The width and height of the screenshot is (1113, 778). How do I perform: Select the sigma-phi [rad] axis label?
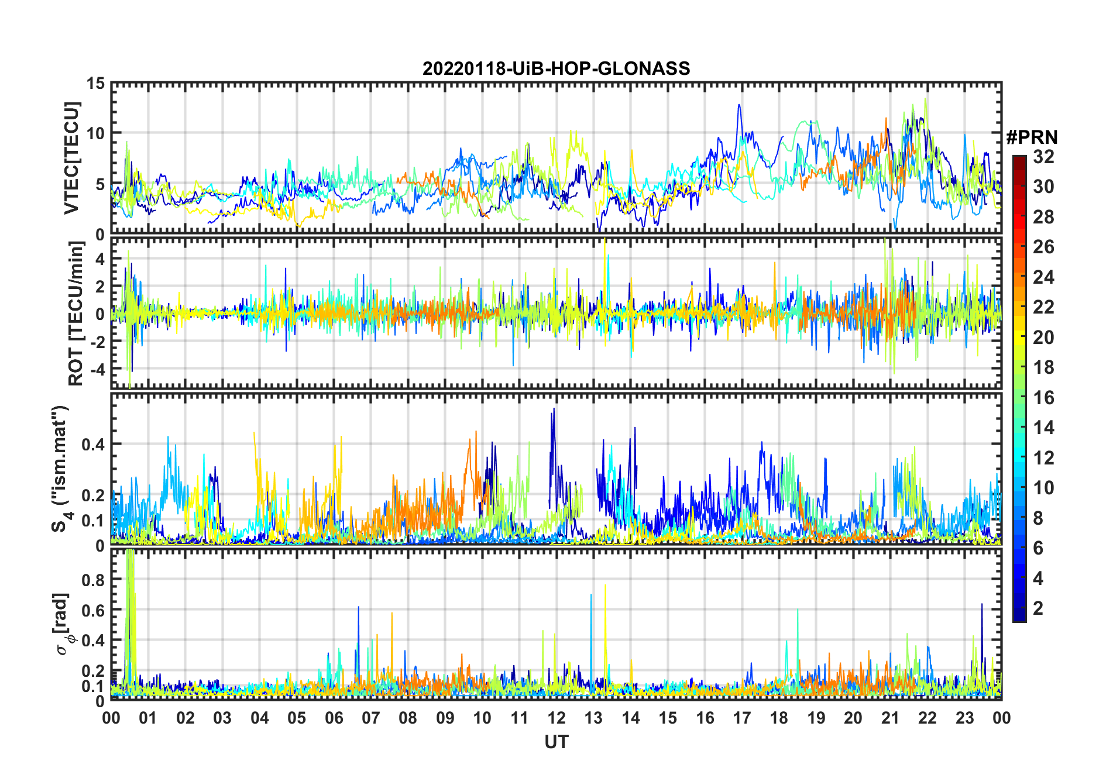click(x=63, y=624)
